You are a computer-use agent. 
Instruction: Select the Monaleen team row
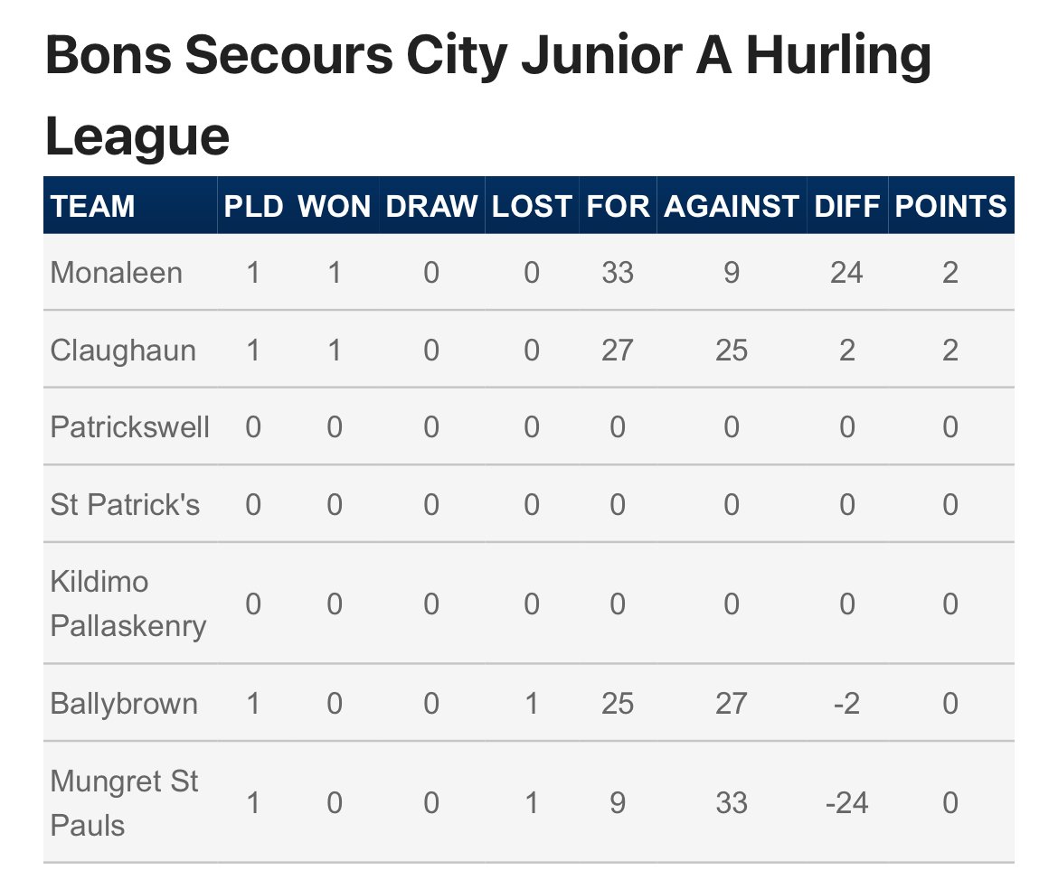point(528,272)
